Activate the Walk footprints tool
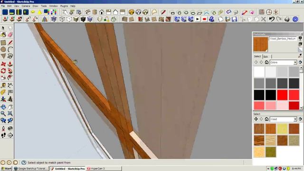 (3, 135)
